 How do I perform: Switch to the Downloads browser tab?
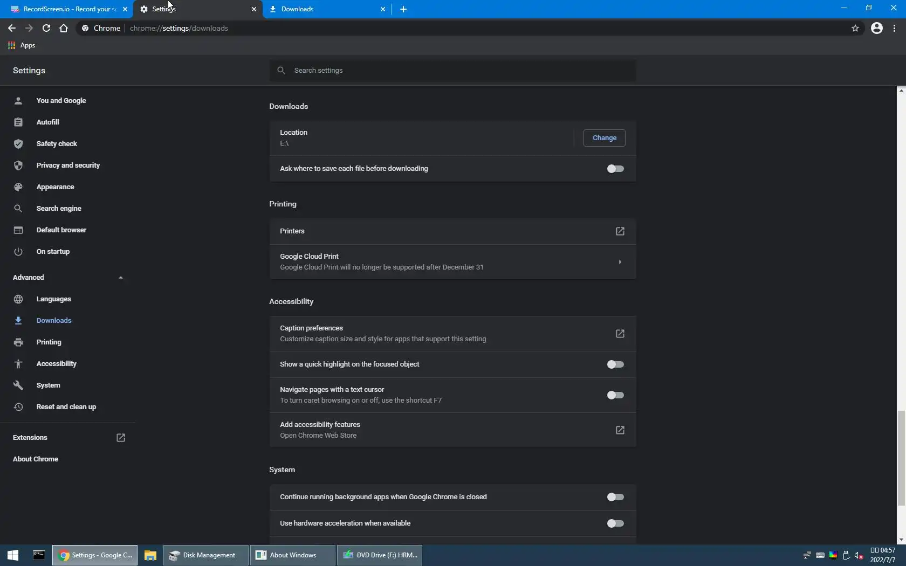pos(326,9)
